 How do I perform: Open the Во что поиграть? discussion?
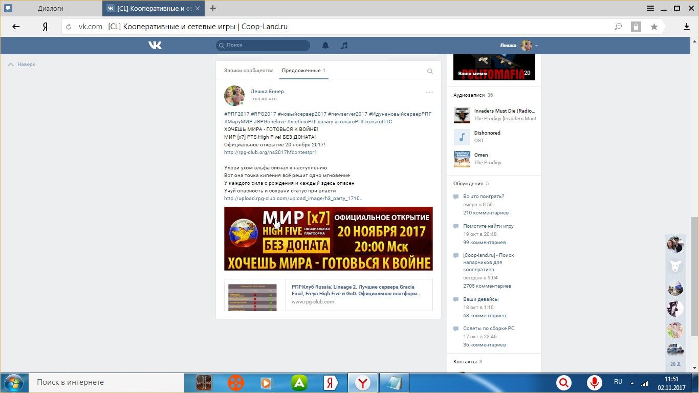coord(484,196)
